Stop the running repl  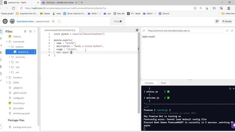117,21
